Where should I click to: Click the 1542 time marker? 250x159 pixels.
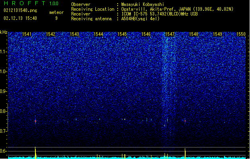tap(50, 34)
